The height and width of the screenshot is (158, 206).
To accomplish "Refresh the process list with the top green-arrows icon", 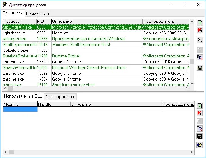I will (x=200, y=23).
